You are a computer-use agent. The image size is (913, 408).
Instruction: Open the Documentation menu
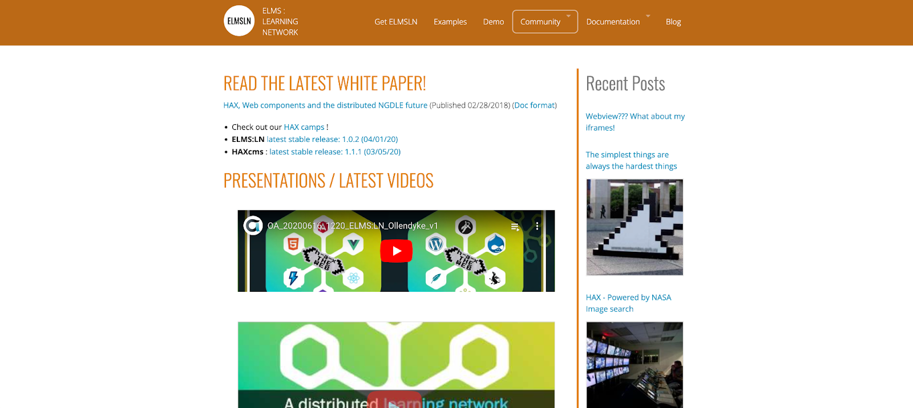click(613, 22)
